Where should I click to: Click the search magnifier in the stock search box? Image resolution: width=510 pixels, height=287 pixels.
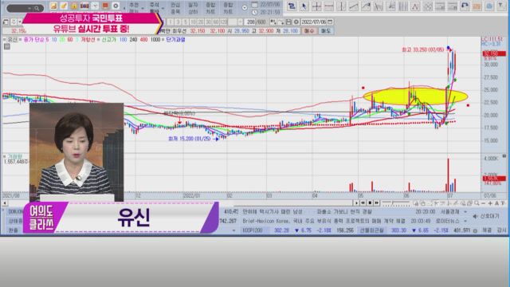(x=37, y=9)
